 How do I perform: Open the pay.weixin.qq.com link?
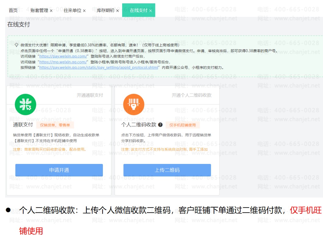(63, 56)
